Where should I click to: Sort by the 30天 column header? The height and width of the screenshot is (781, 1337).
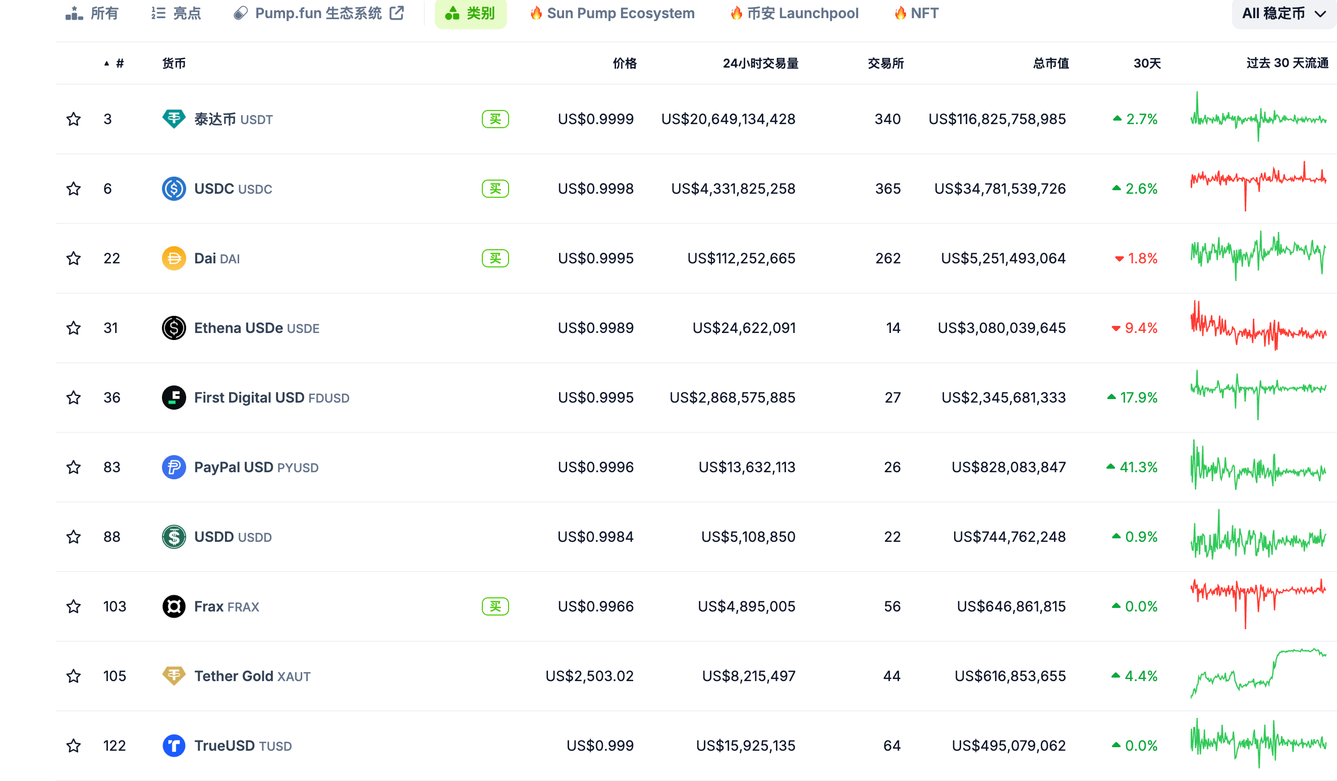click(x=1147, y=63)
